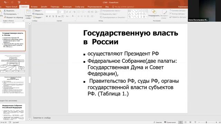
Task: Toggle italic К formatting
Action: [x=50, y=17]
